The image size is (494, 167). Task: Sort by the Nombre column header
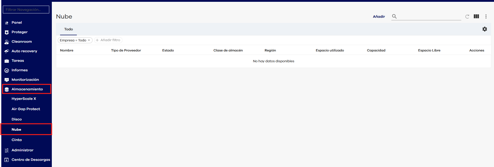point(67,50)
